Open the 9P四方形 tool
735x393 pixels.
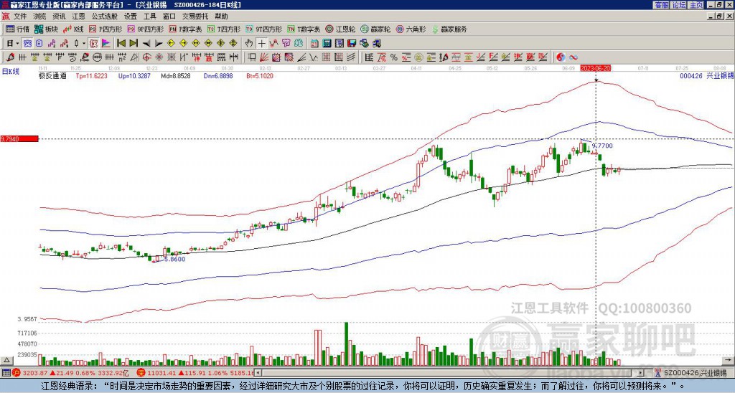[x=146, y=29]
